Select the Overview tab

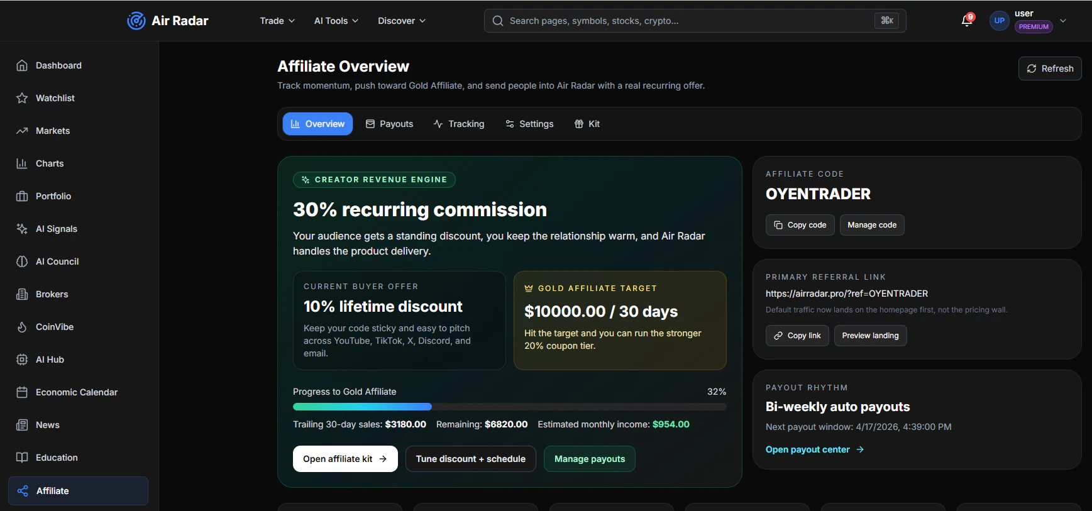317,124
